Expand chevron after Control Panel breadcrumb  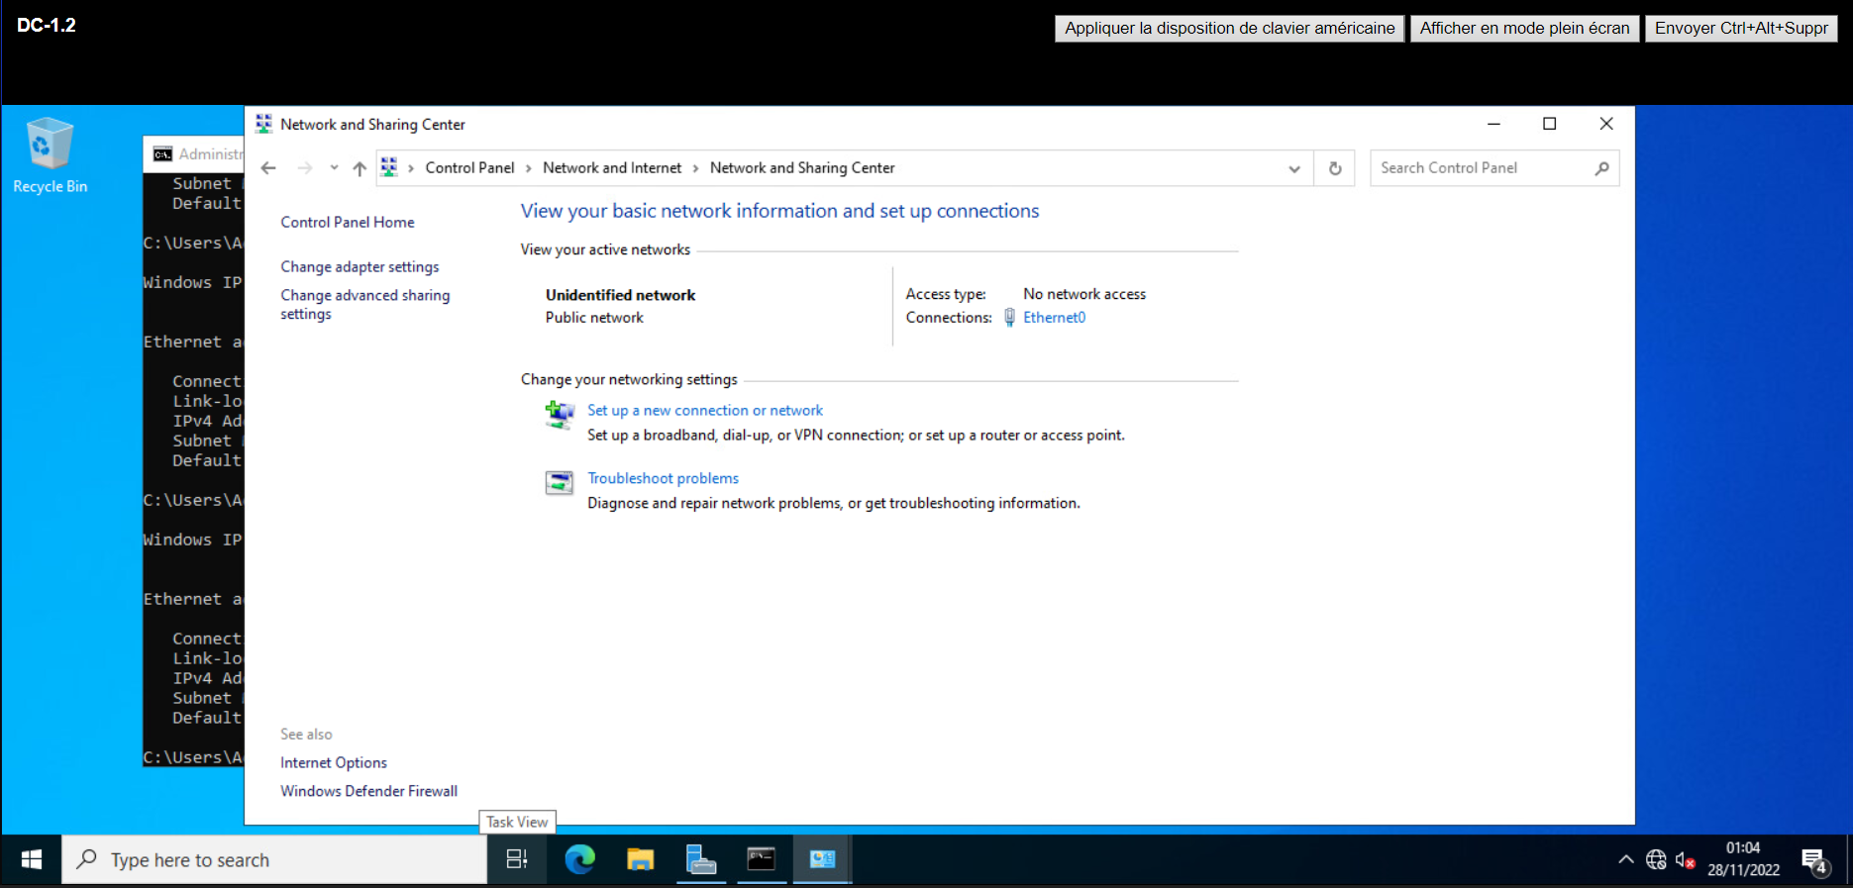(529, 168)
